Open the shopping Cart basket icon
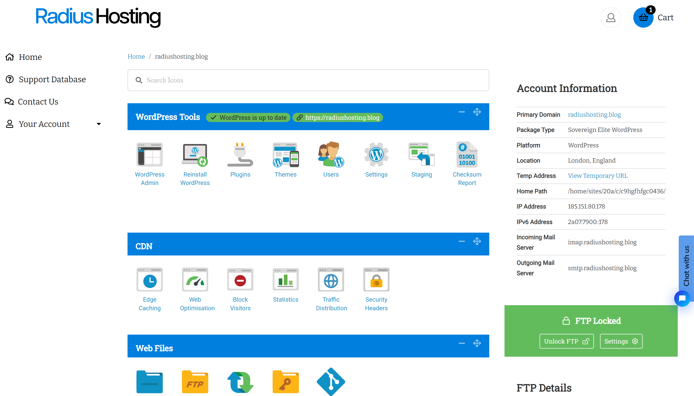Image resolution: width=694 pixels, height=396 pixels. point(643,18)
